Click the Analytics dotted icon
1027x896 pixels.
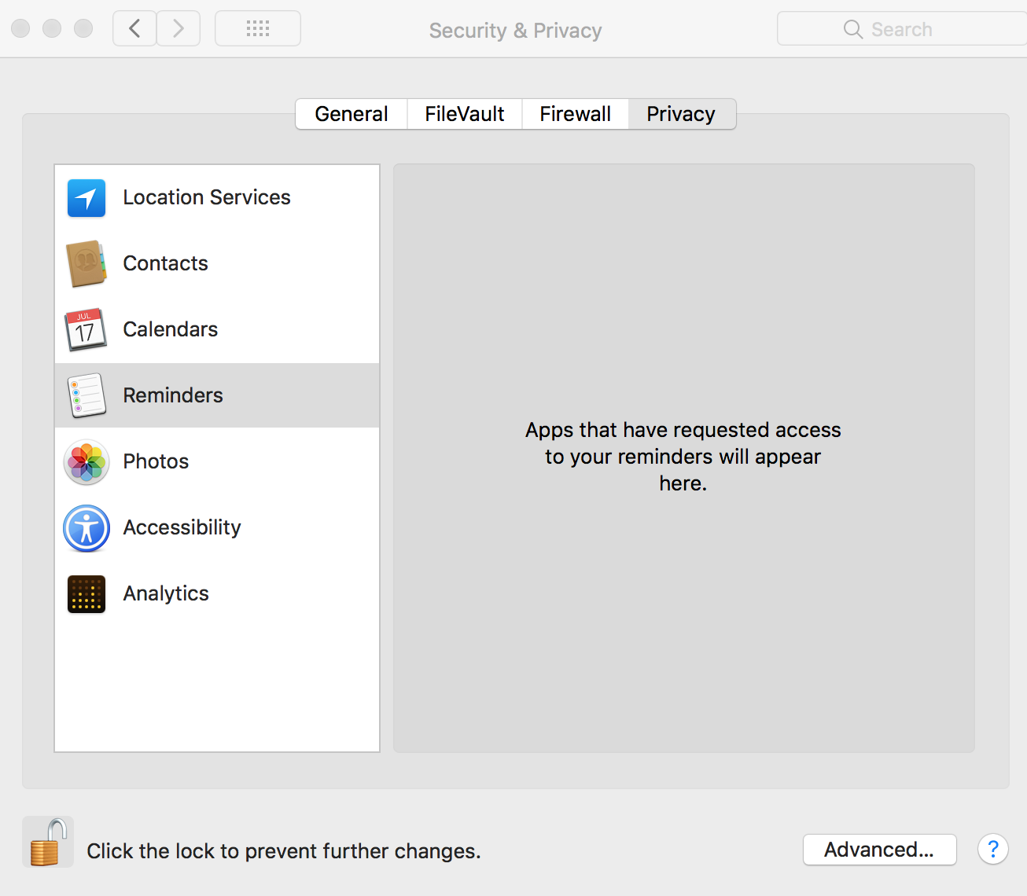click(87, 593)
